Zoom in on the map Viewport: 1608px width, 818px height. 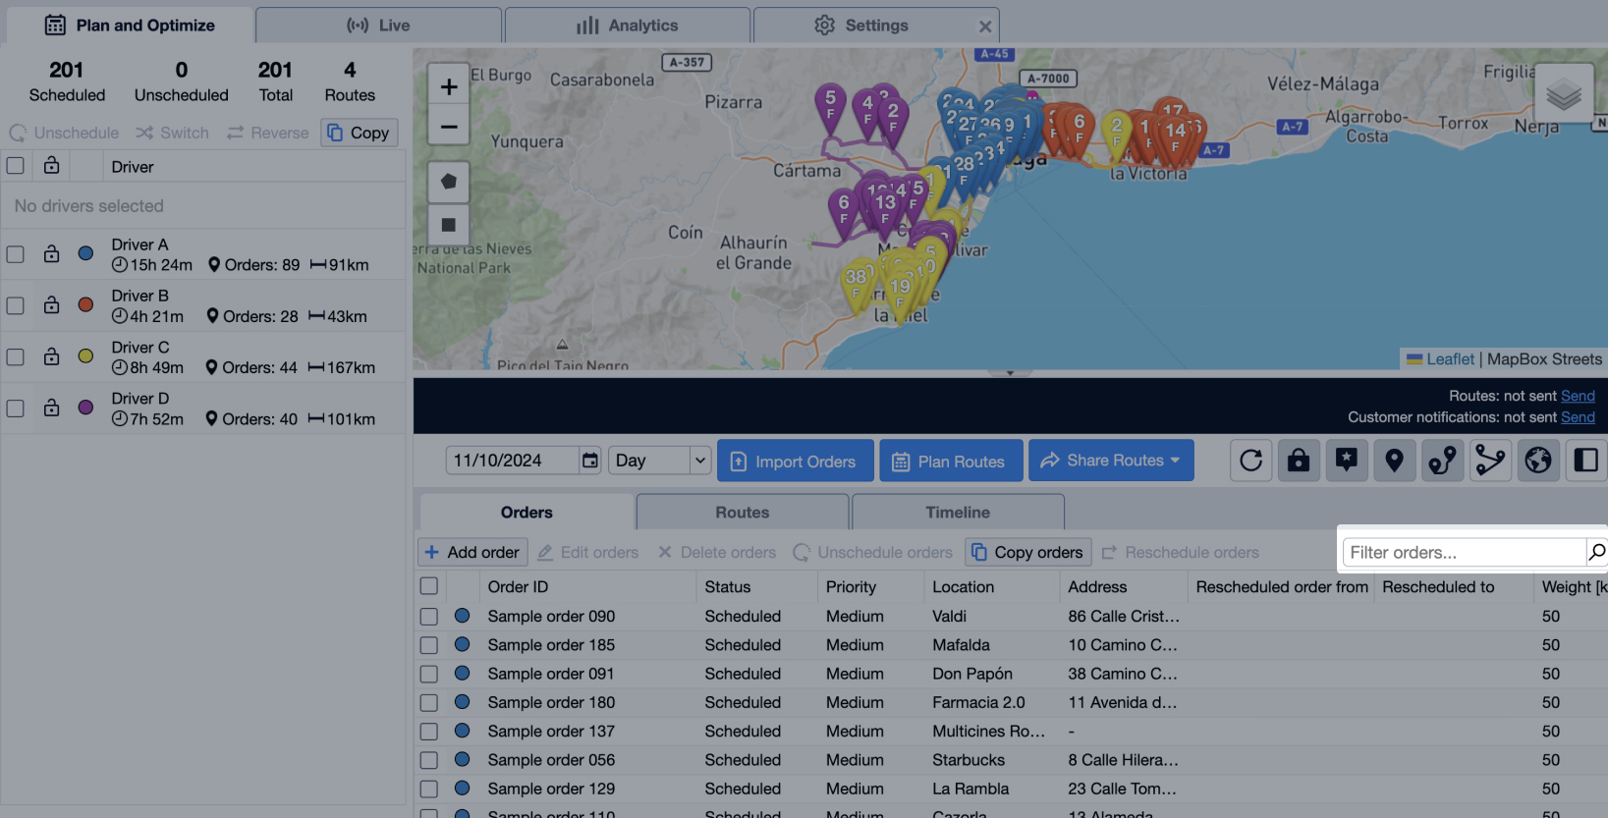coord(449,87)
